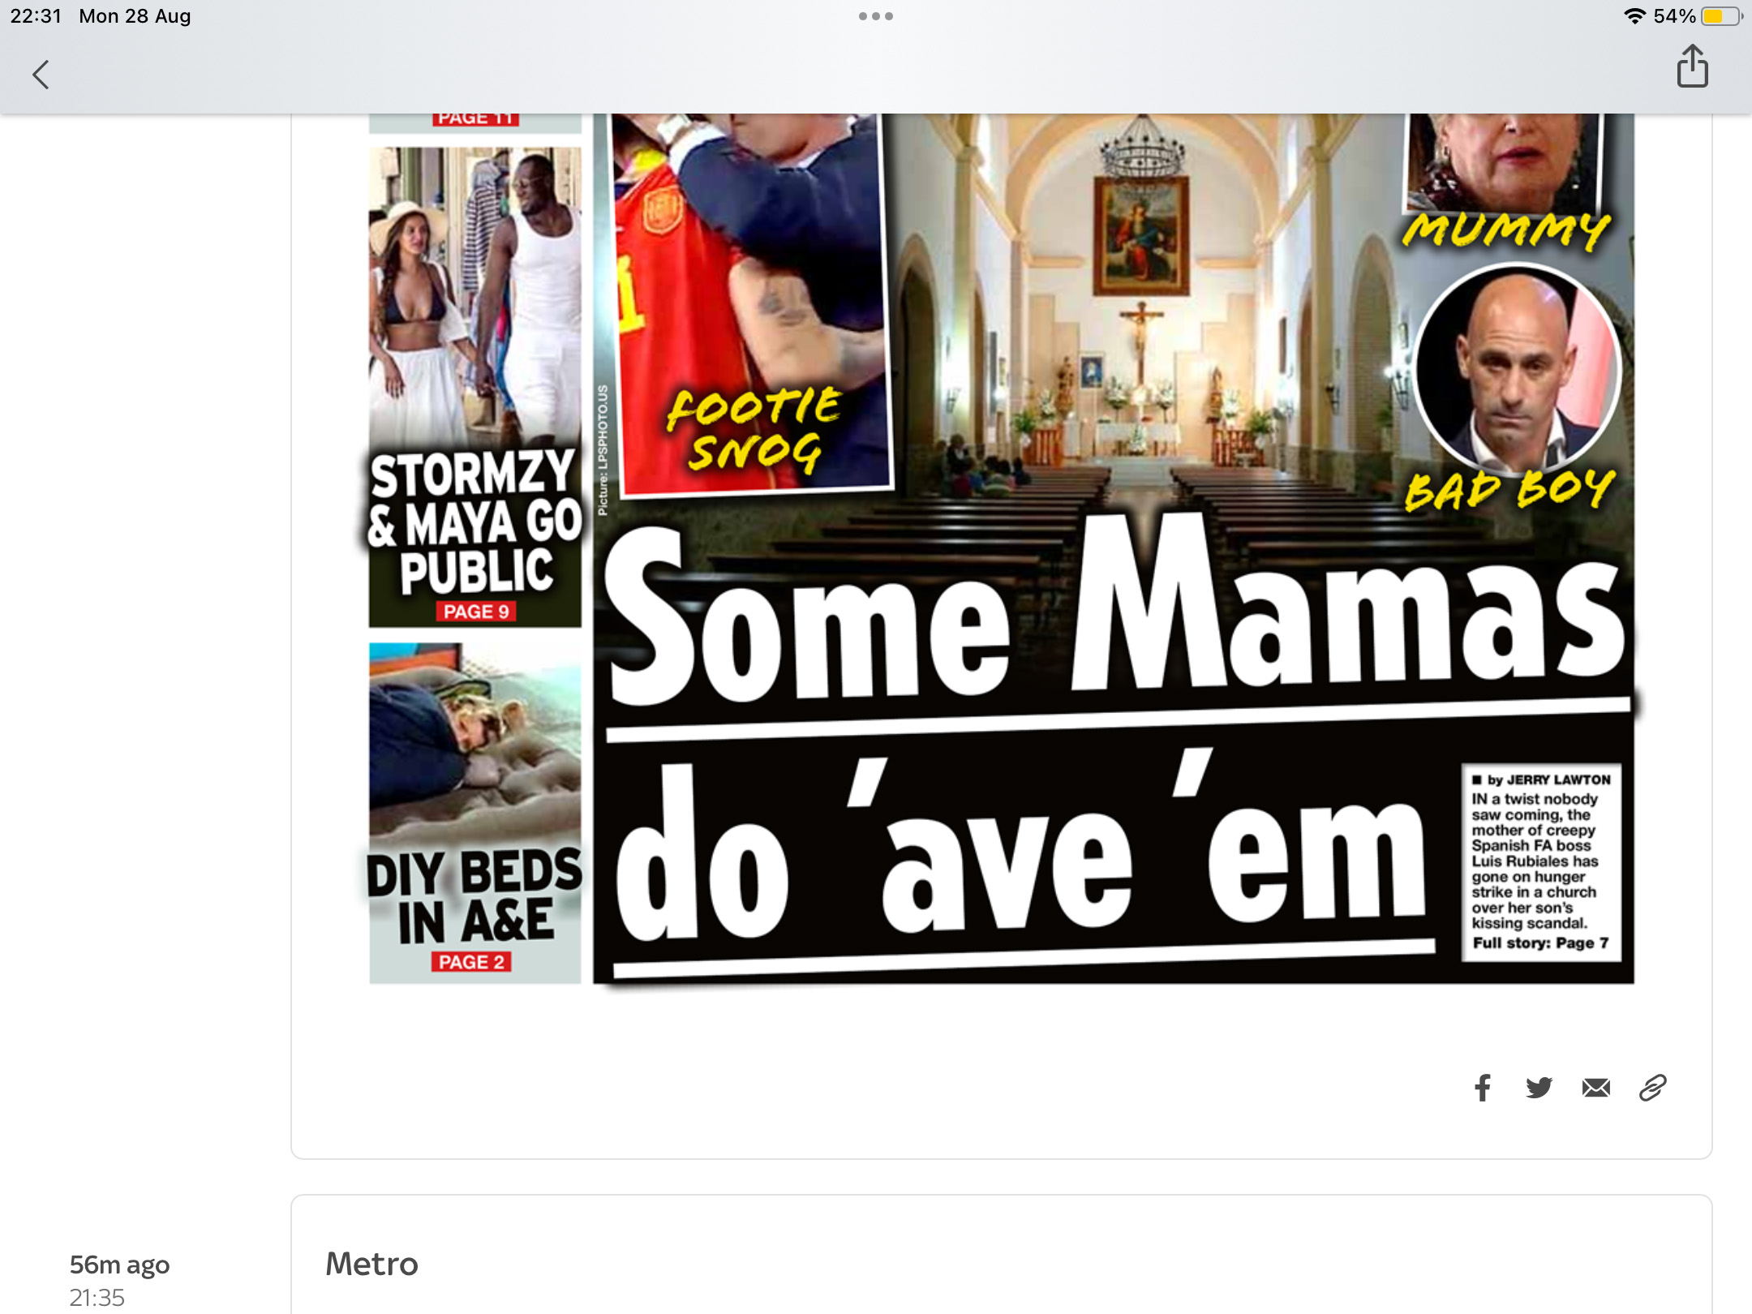Open the DIY Beds in A&E image
The width and height of the screenshot is (1752, 1314).
click(x=475, y=813)
